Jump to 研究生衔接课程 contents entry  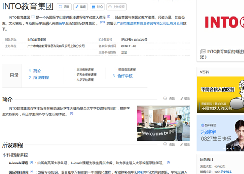[x=86, y=74]
